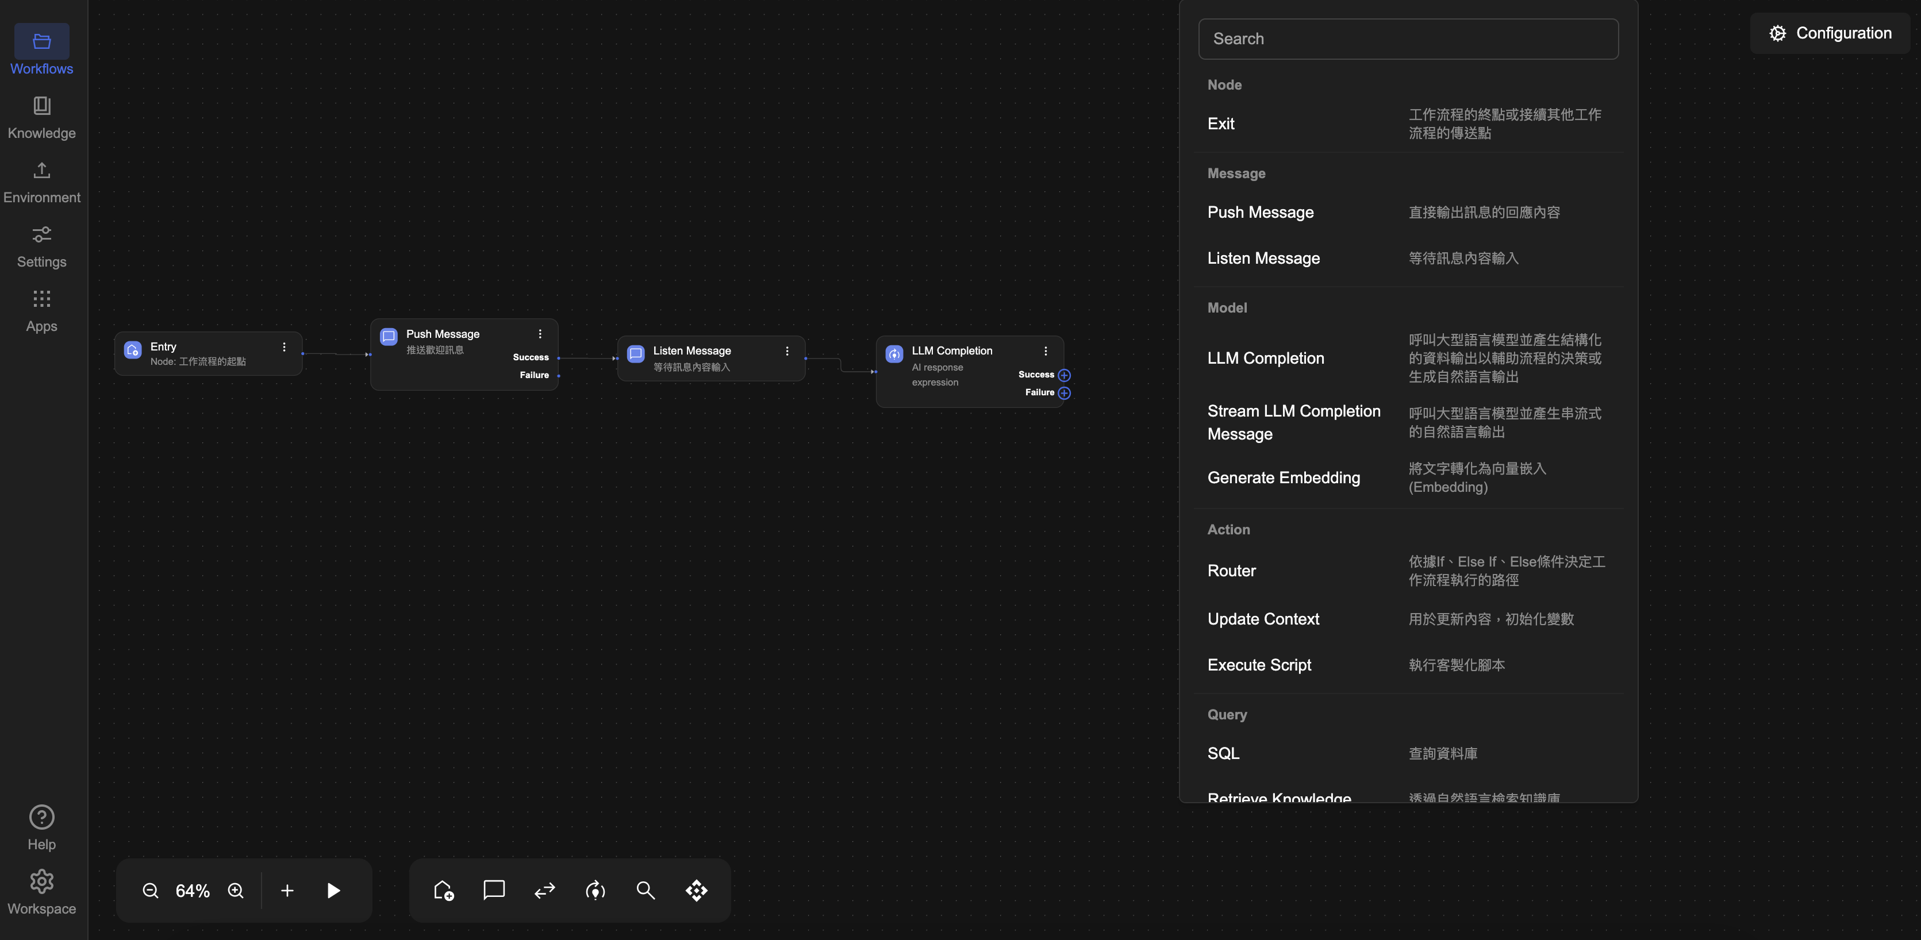Click the message bubble toolbar icon

point(494,890)
